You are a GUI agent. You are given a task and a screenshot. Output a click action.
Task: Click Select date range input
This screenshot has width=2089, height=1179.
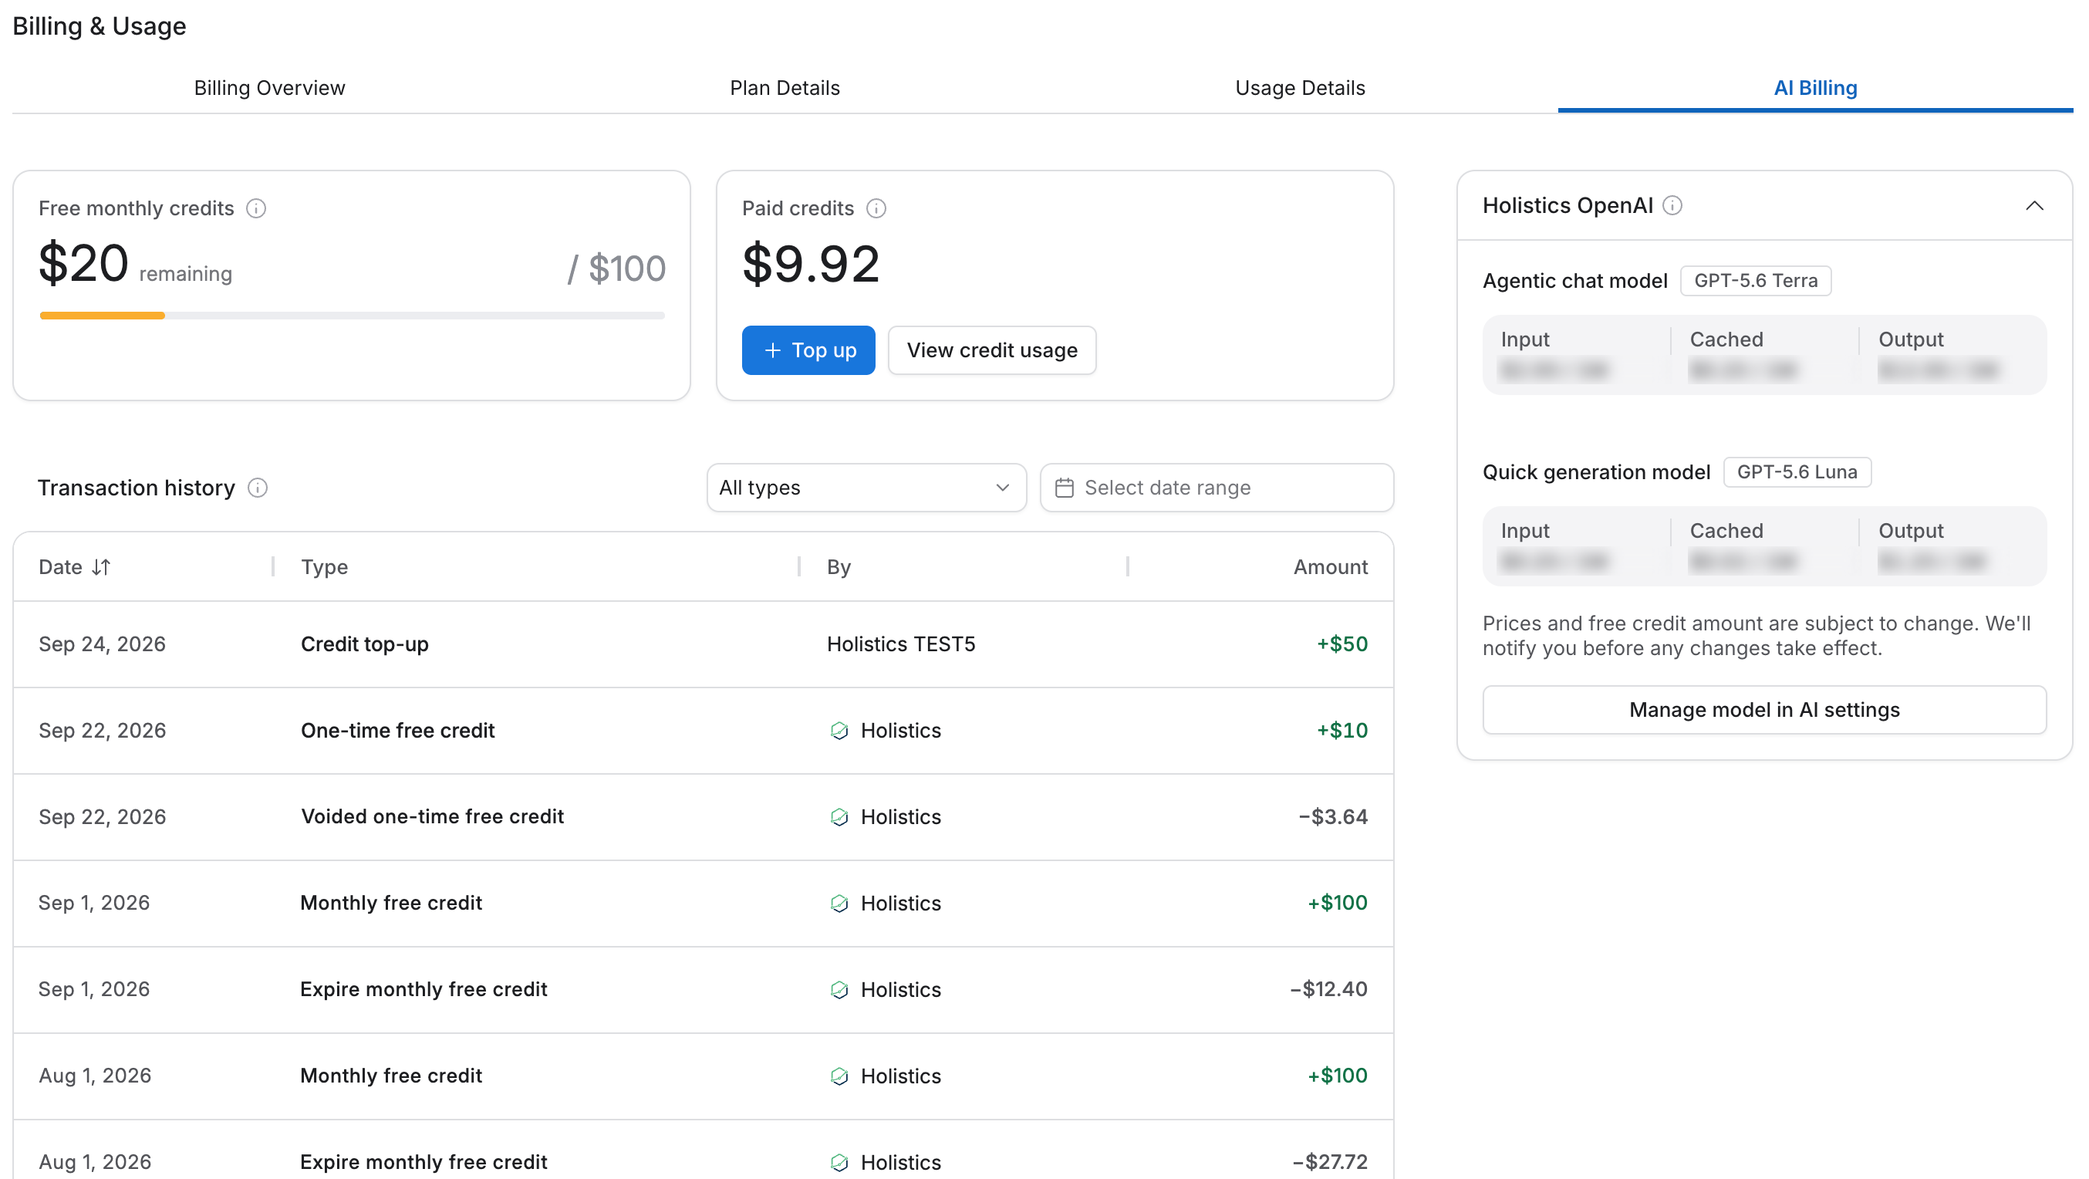click(1217, 488)
